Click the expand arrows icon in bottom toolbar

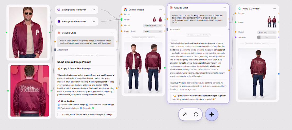pyautogui.click(x=185, y=114)
